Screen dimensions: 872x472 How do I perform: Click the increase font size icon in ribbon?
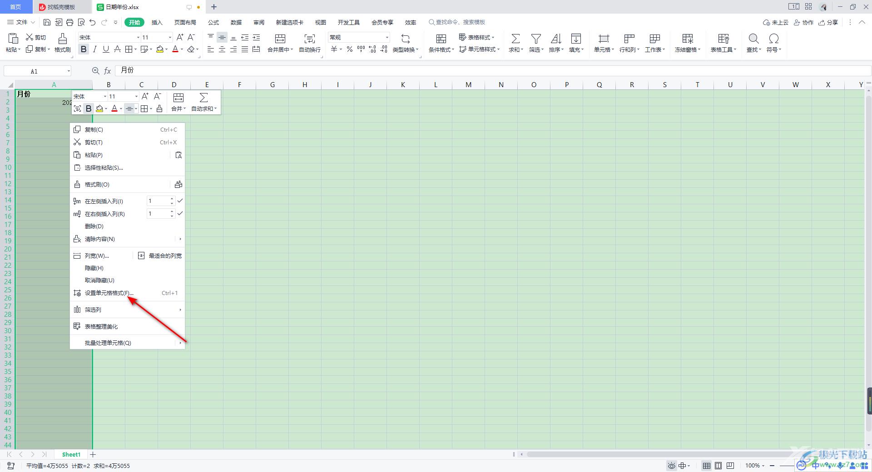pyautogui.click(x=180, y=37)
